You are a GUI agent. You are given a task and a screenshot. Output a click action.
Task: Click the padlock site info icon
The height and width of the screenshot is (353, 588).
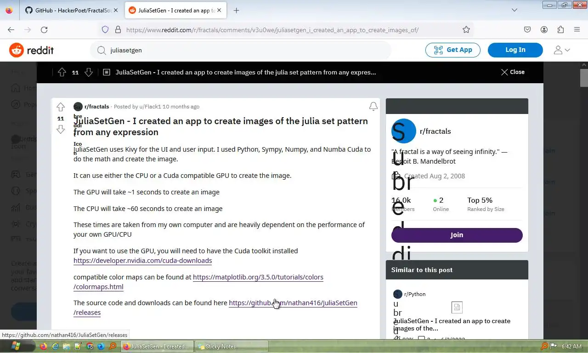(118, 30)
